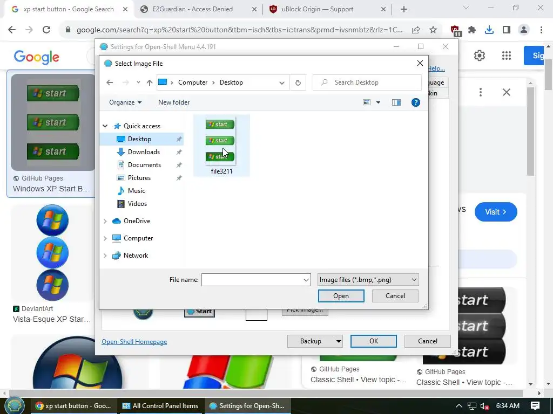The width and height of the screenshot is (553, 414).
Task: Toggle Chrome side panel icon
Action: (x=507, y=30)
